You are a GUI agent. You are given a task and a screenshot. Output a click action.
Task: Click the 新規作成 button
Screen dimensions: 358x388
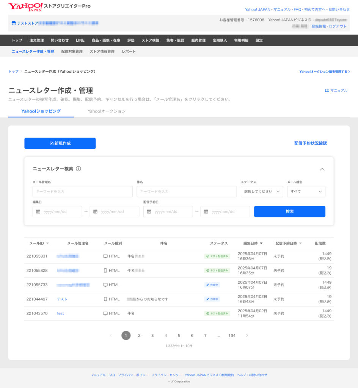[60, 143]
